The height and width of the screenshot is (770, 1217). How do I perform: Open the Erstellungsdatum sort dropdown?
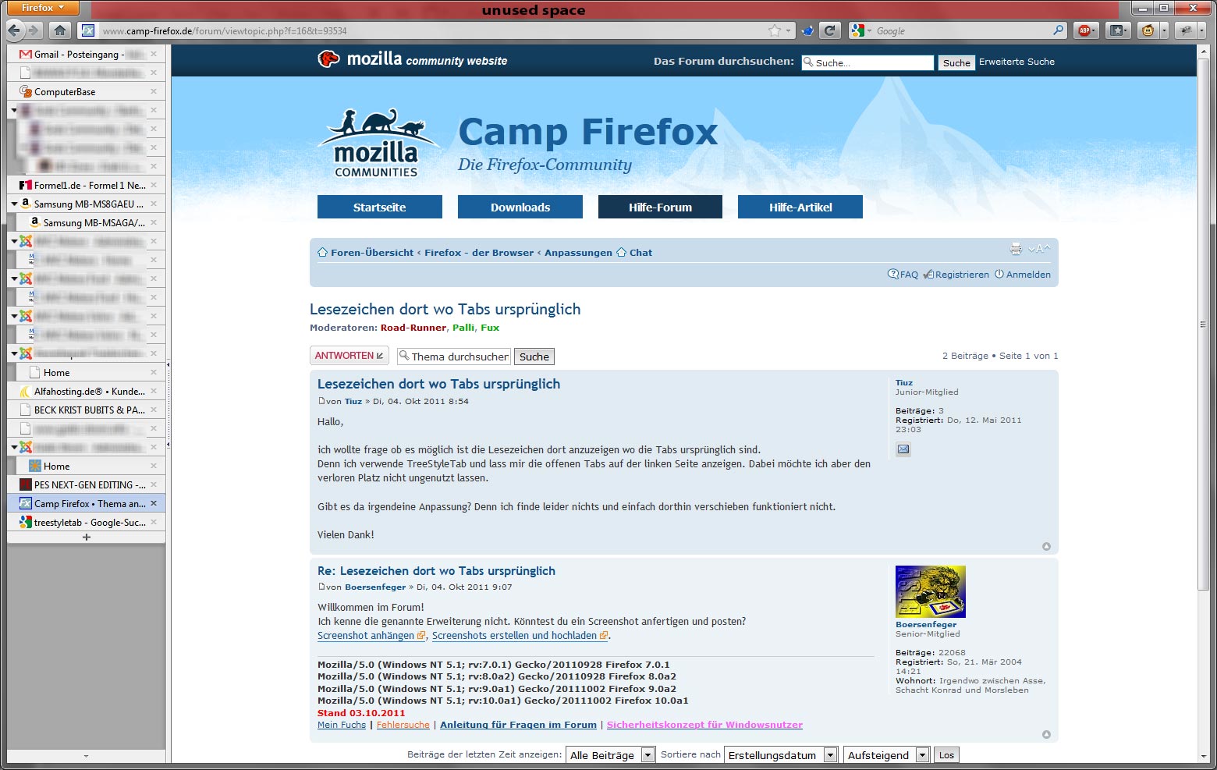[x=782, y=755]
